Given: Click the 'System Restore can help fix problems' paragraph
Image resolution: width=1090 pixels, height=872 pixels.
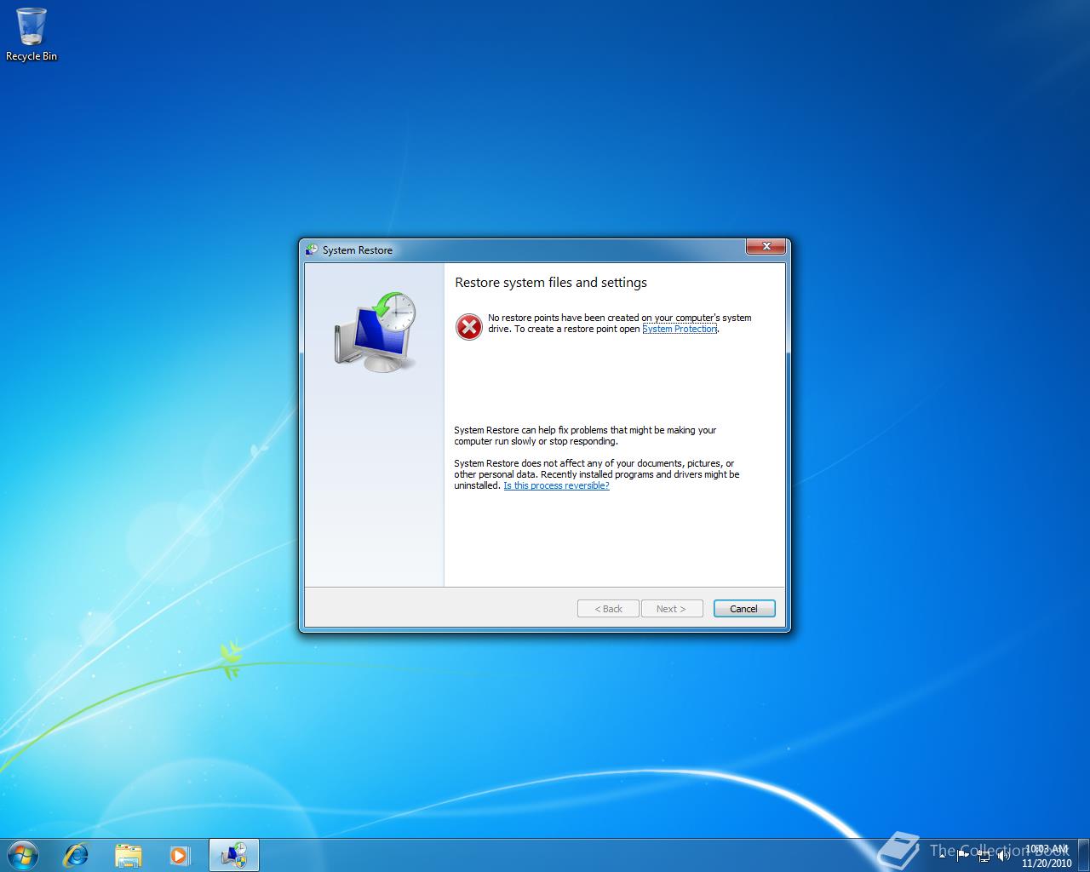Looking at the screenshot, I should (585, 436).
